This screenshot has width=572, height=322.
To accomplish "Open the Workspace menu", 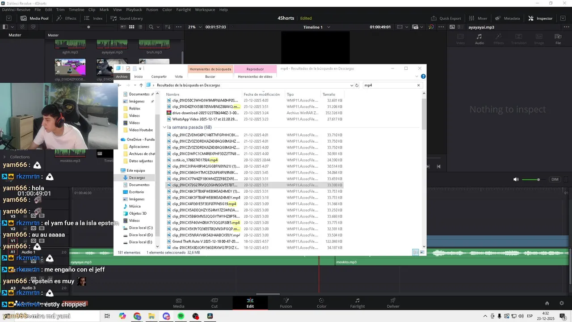I will tap(205, 9).
